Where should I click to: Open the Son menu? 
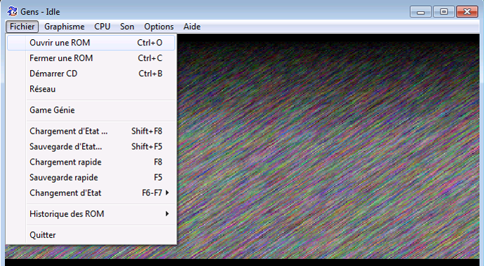click(x=127, y=27)
